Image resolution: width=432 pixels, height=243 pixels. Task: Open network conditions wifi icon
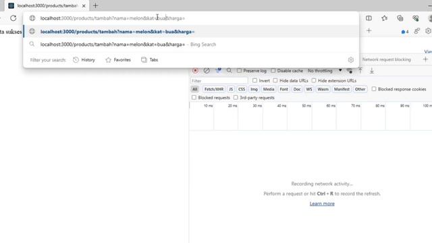350,71
